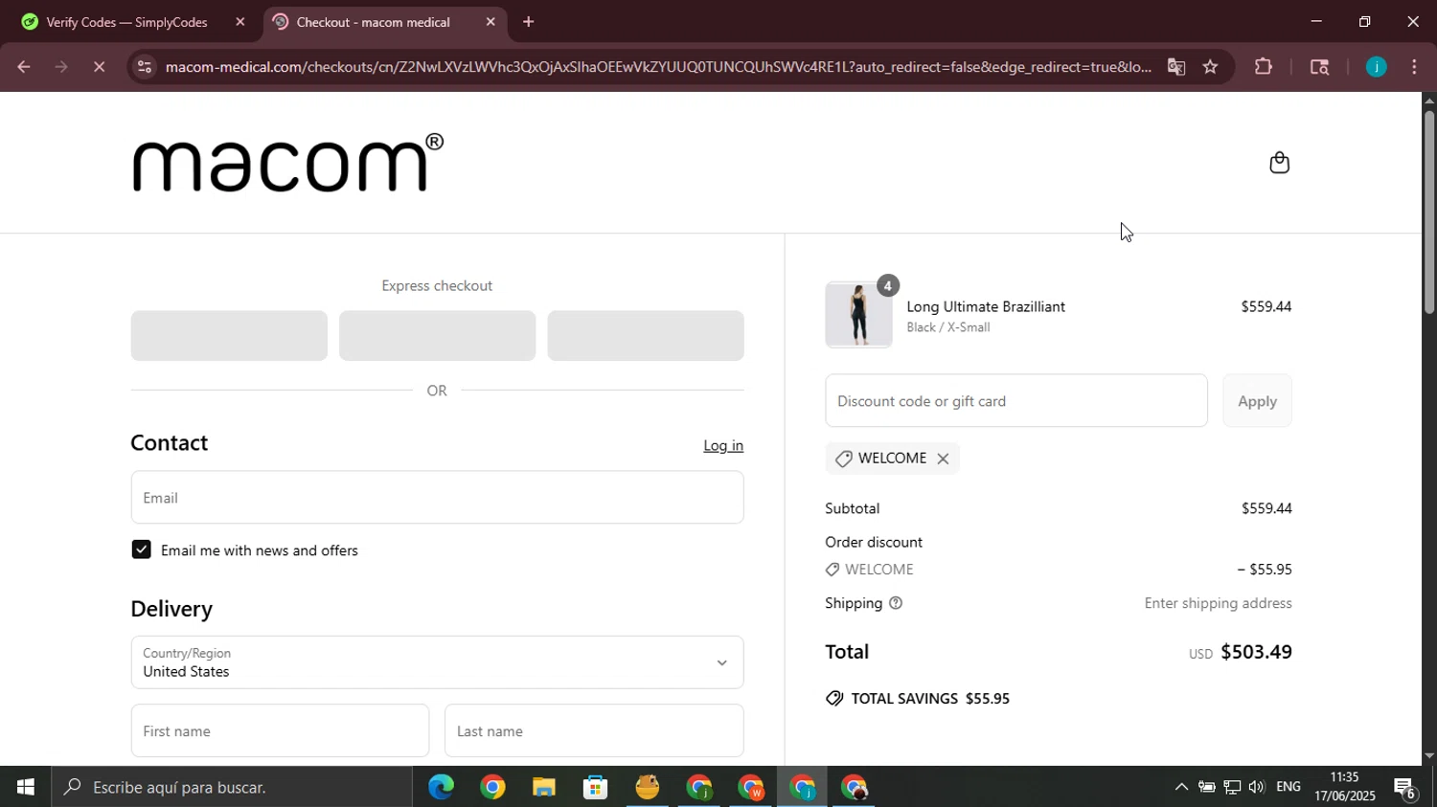Screen dimensions: 1437x807
Task: Click the Log in link
Action: tap(723, 446)
